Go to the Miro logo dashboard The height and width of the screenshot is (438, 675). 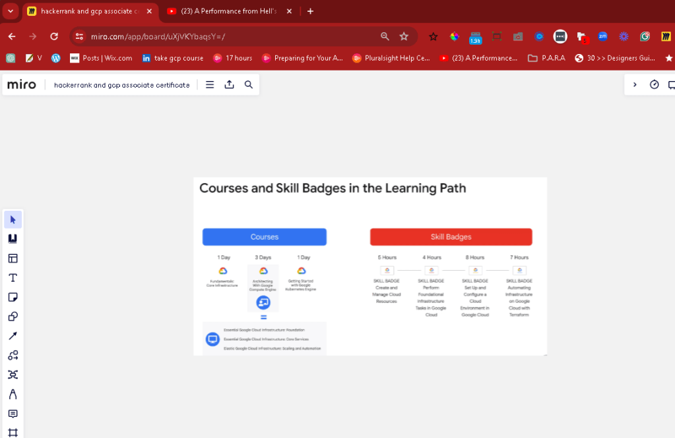coord(22,85)
